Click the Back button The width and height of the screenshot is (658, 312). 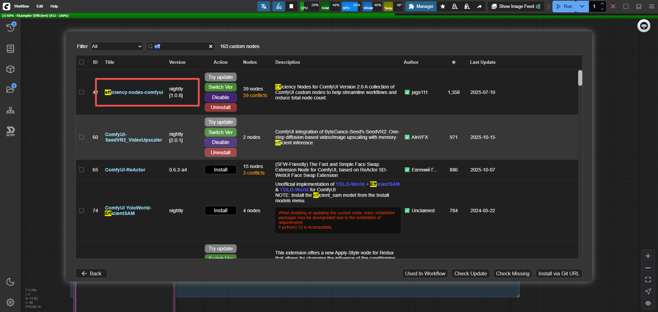click(92, 273)
